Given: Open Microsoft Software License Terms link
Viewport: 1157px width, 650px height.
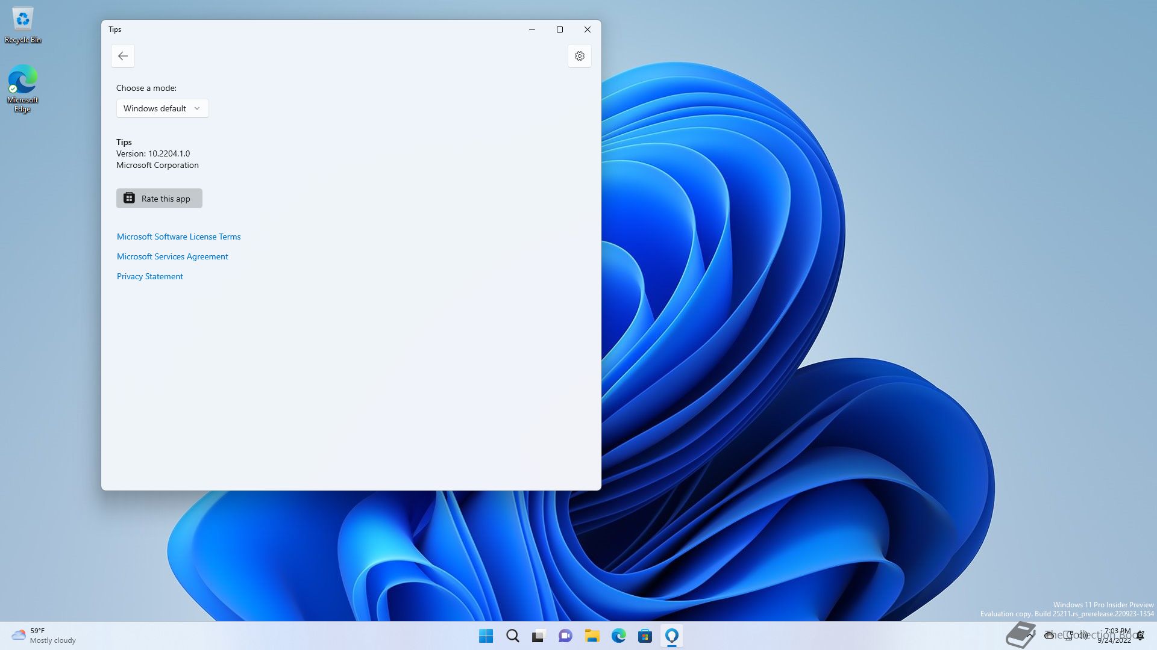Looking at the screenshot, I should point(178,237).
